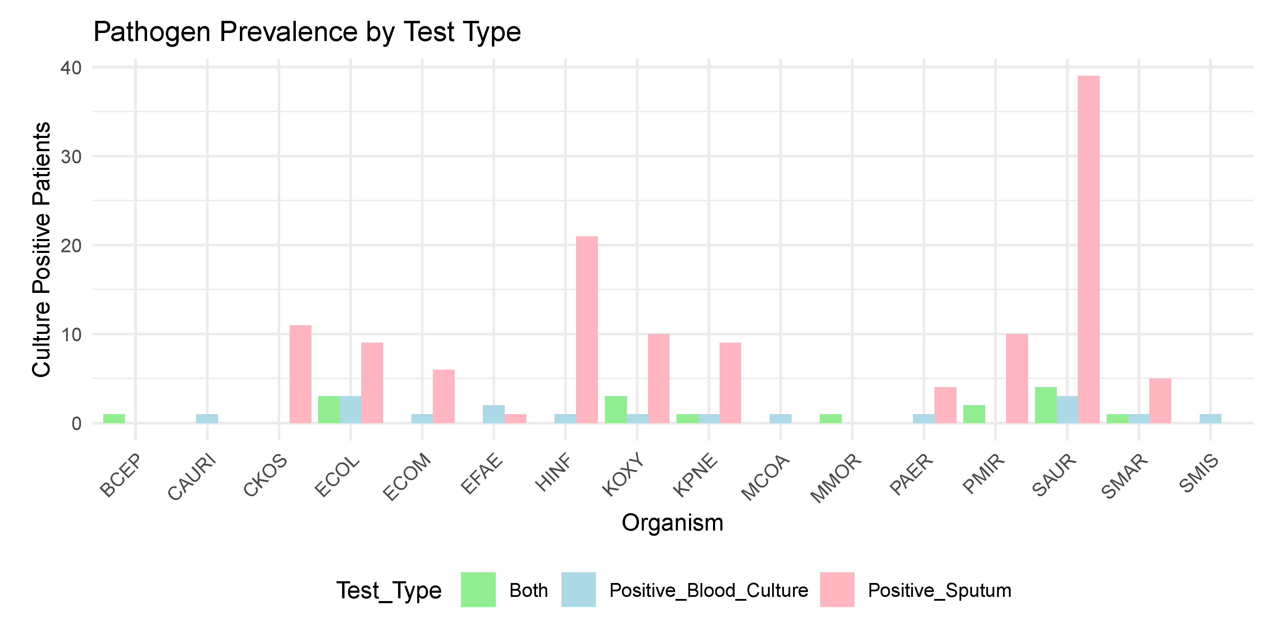Select the blue EFAE bar
1279x624 pixels.
click(494, 414)
